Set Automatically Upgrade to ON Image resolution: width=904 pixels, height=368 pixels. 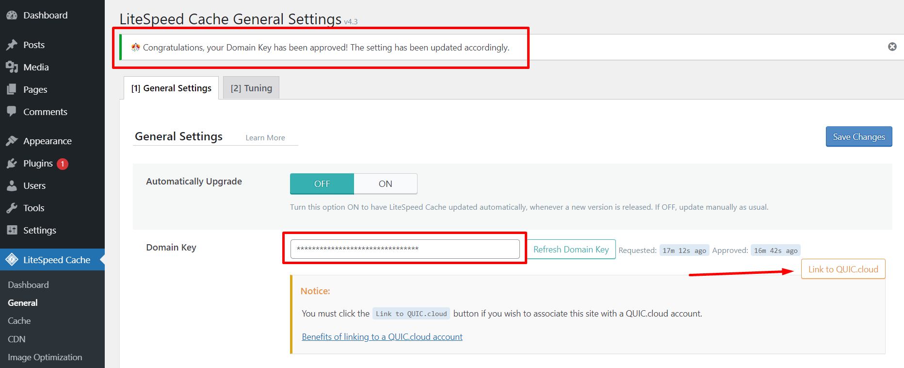(x=386, y=184)
